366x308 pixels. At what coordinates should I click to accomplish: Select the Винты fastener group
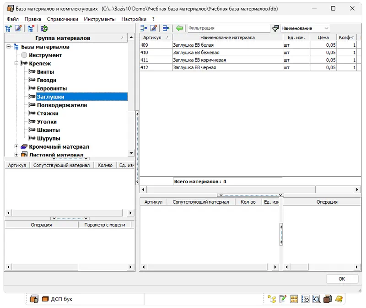click(x=45, y=72)
